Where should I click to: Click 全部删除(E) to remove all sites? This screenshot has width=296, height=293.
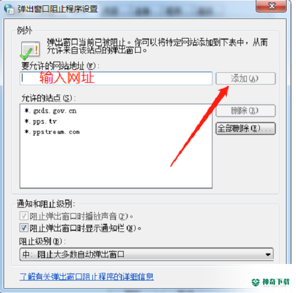click(x=246, y=128)
